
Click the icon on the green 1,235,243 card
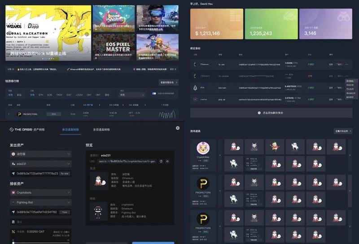289,17
